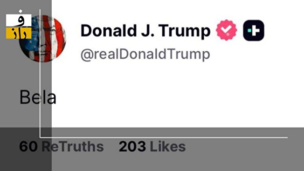Click the yellow logo box with Persian text
This screenshot has width=304, height=171.
19,33
